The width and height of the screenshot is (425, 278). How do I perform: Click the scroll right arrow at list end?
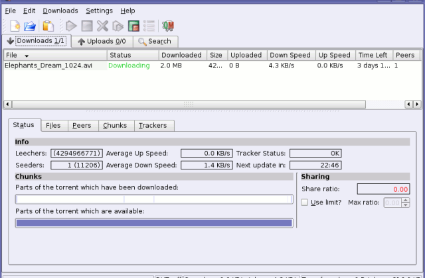click(x=417, y=104)
